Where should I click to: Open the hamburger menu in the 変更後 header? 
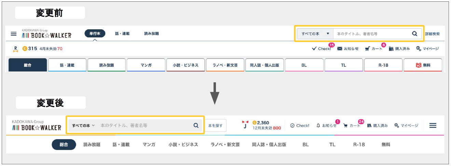(433, 126)
